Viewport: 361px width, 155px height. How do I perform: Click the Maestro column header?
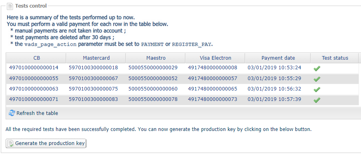point(156,58)
